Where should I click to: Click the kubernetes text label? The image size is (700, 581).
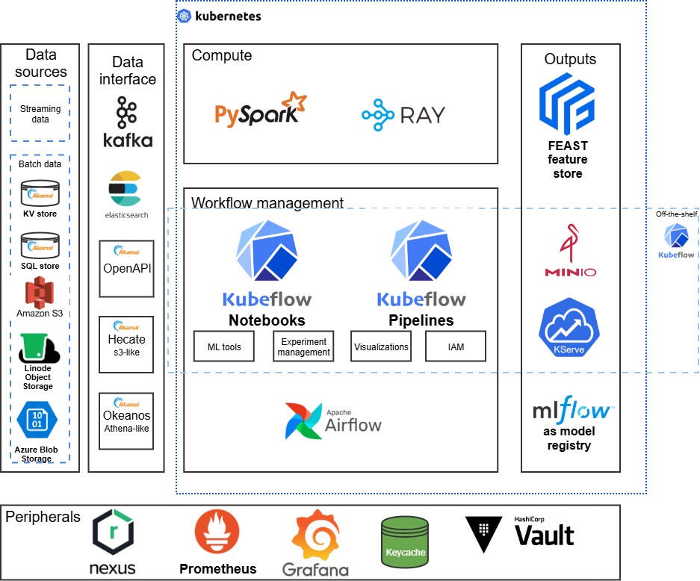pyautogui.click(x=228, y=16)
